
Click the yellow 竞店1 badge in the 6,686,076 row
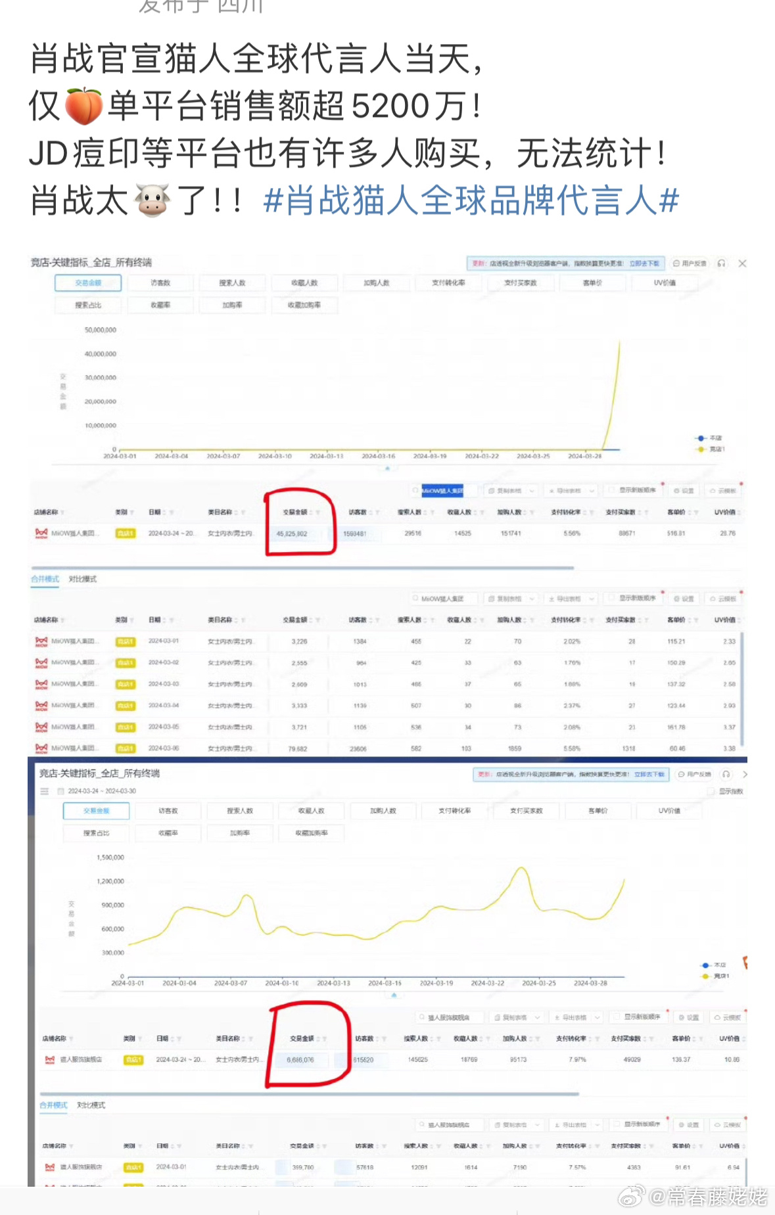click(133, 1060)
